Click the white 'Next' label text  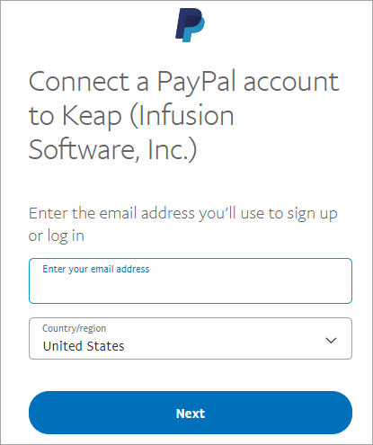point(191,414)
